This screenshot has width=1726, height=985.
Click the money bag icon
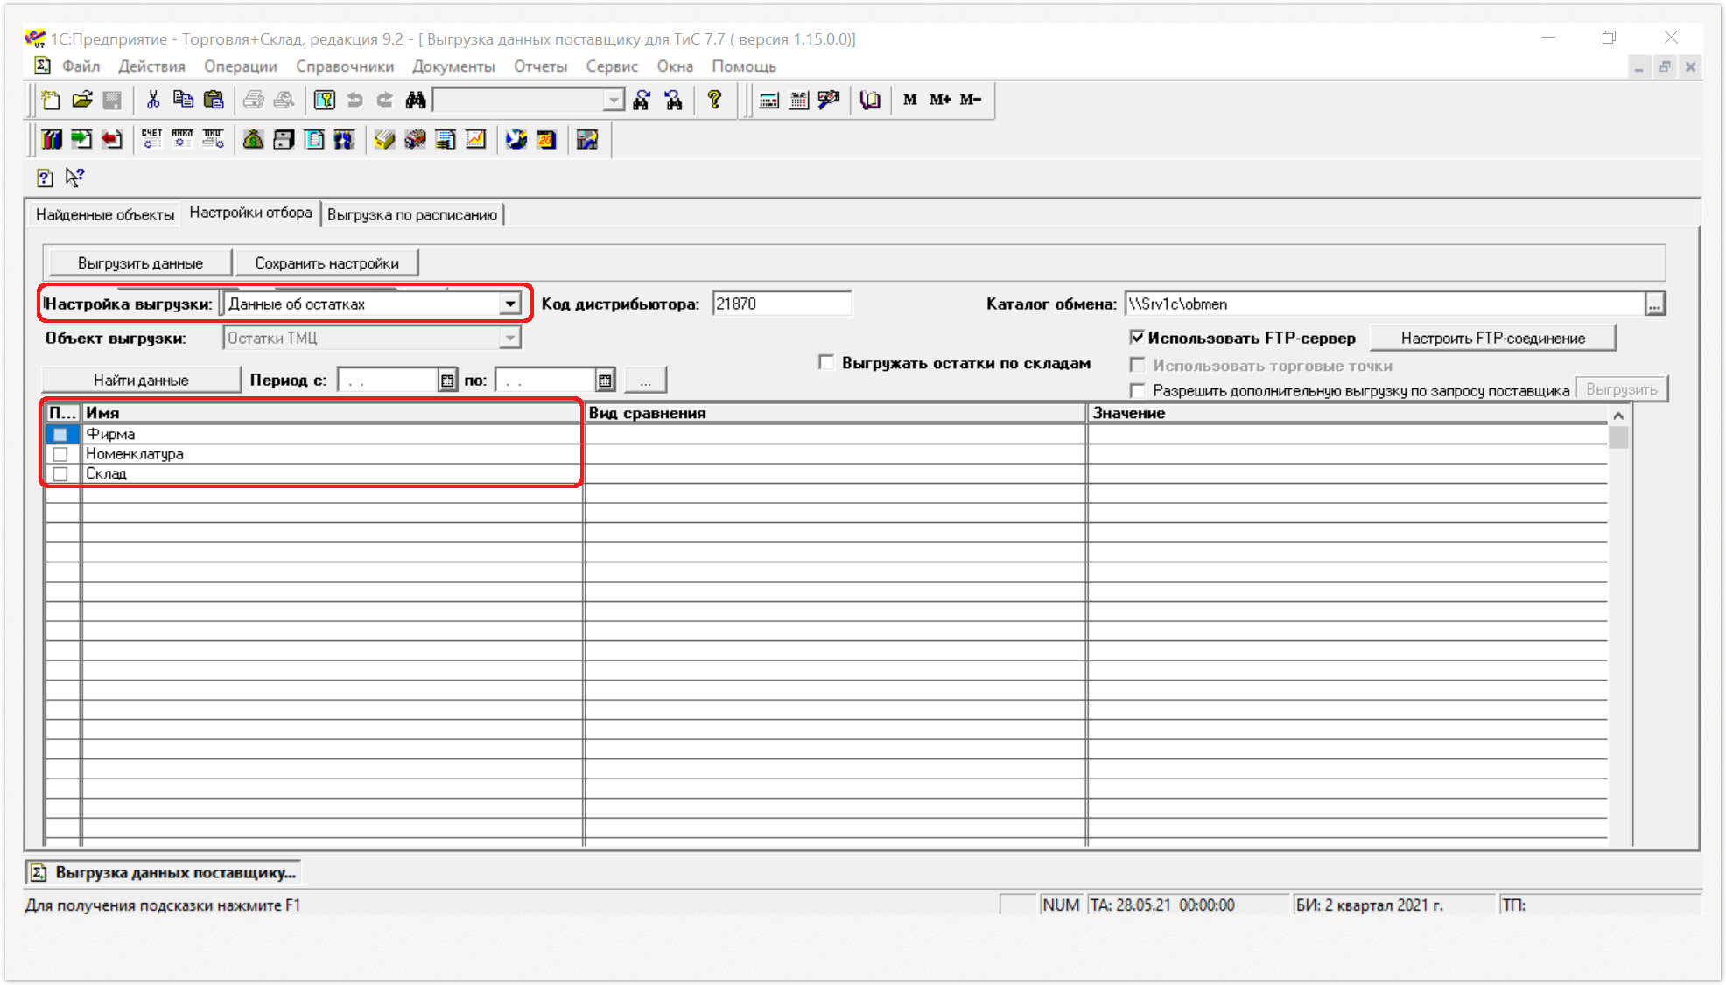pos(253,139)
